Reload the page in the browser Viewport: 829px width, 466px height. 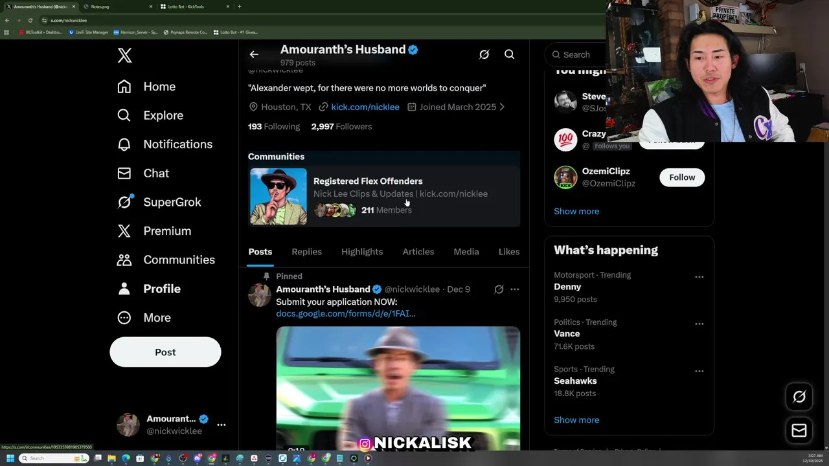[30, 20]
